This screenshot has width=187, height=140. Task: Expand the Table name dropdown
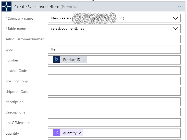(176, 29)
